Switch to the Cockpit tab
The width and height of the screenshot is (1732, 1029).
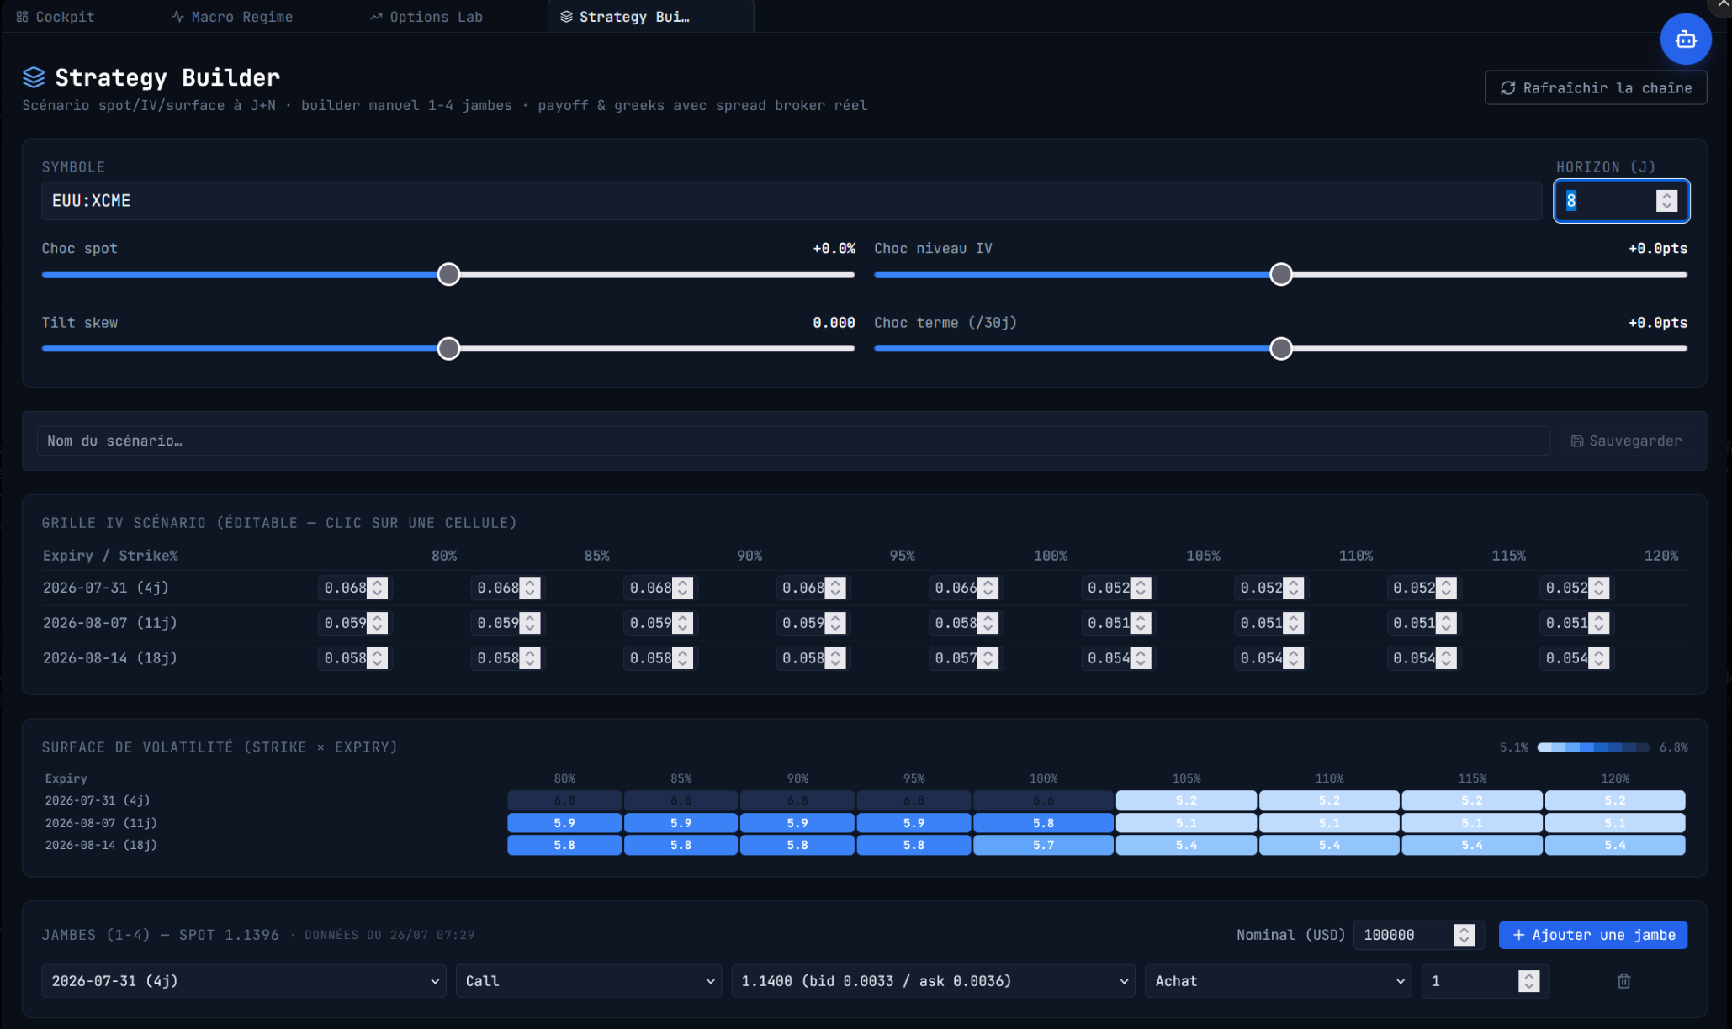(x=56, y=16)
